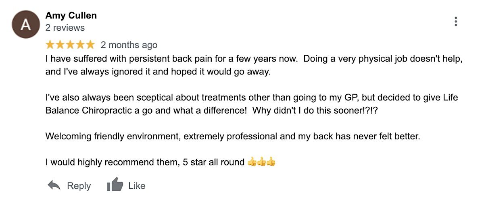The image size is (484, 207).
Task: Toggle the thumbs-up Like icon
Action: 115,186
